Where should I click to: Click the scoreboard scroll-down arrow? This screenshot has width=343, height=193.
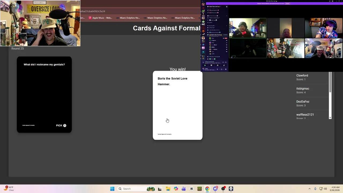pyautogui.click(x=330, y=118)
